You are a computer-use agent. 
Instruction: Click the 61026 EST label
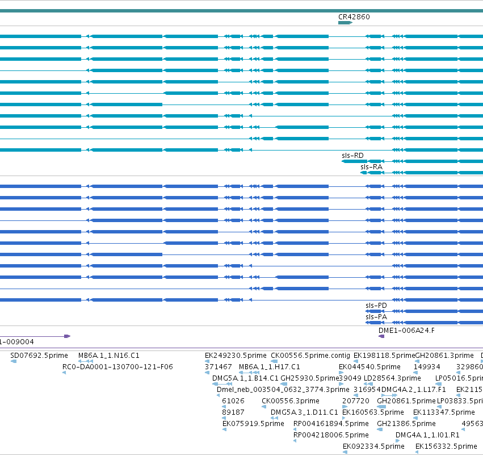[x=233, y=402]
